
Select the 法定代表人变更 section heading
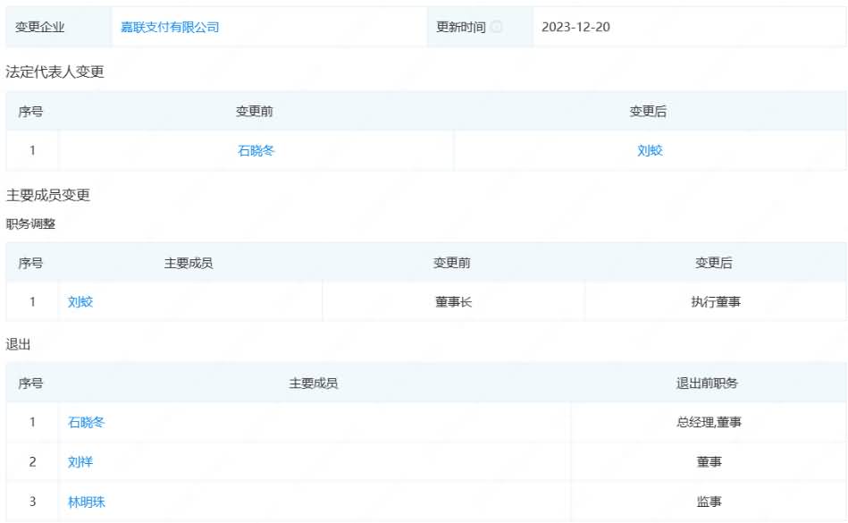(x=55, y=72)
